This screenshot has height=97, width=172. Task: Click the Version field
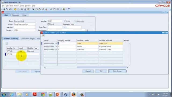click(x=24, y=27)
